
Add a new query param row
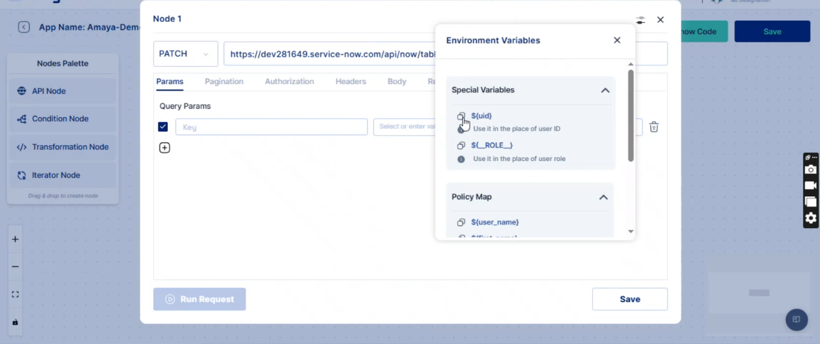click(165, 148)
